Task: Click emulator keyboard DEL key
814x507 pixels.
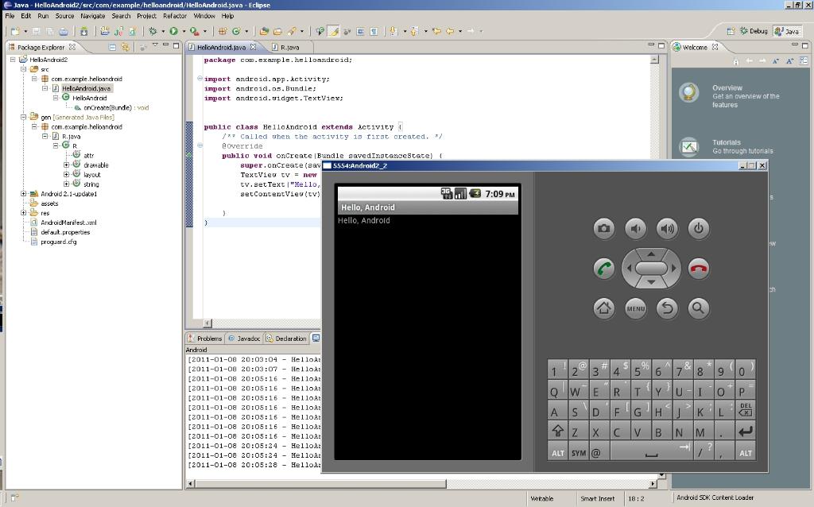Action: tap(746, 410)
